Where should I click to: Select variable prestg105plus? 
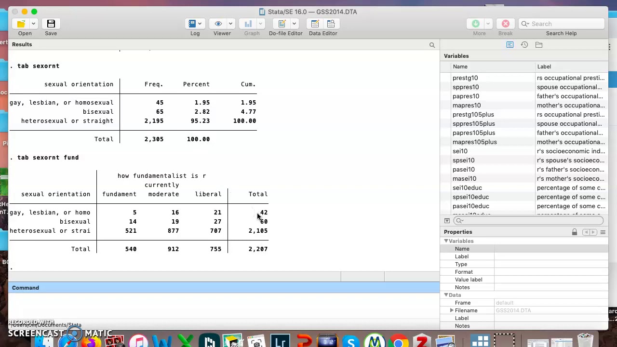(x=473, y=115)
